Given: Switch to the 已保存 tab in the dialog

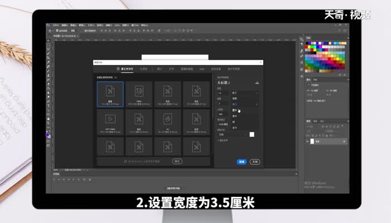Looking at the screenshot, I should coord(144,69).
